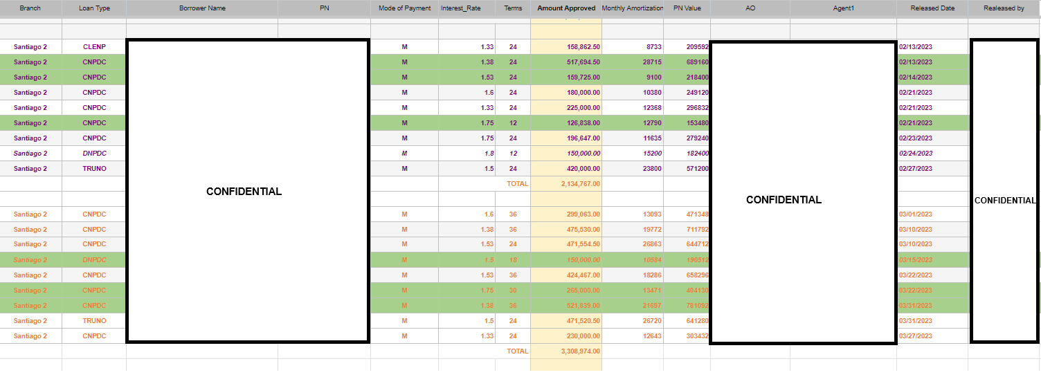
Task: Click PN value 209592 cell
Action: (x=687, y=47)
